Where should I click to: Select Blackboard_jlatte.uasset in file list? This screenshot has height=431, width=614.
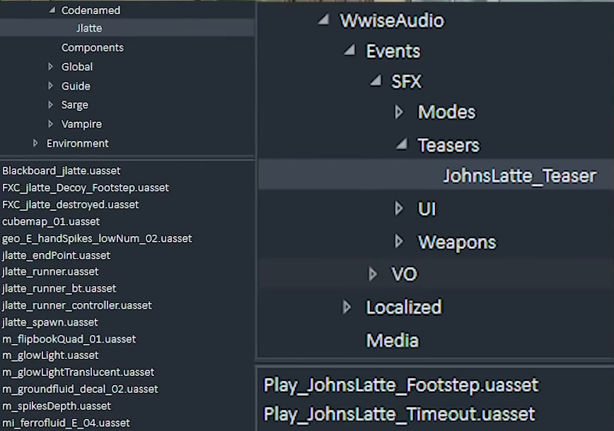pos(62,171)
